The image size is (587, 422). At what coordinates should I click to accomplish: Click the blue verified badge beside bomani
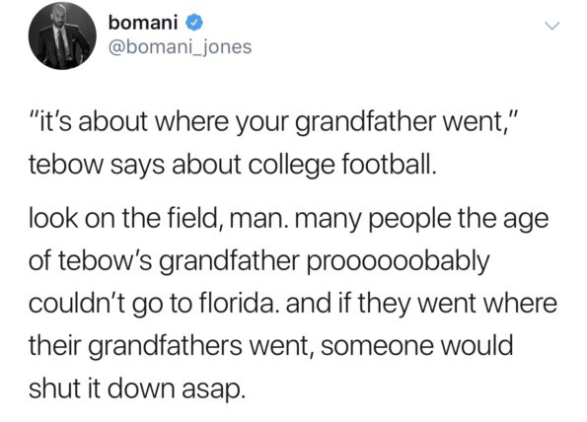(194, 24)
